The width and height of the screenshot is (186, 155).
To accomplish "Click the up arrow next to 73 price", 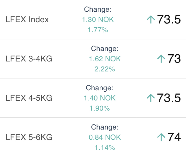I will (161, 59).
